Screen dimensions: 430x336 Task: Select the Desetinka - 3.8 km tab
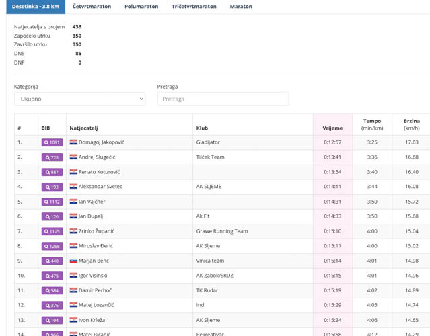(x=35, y=7)
